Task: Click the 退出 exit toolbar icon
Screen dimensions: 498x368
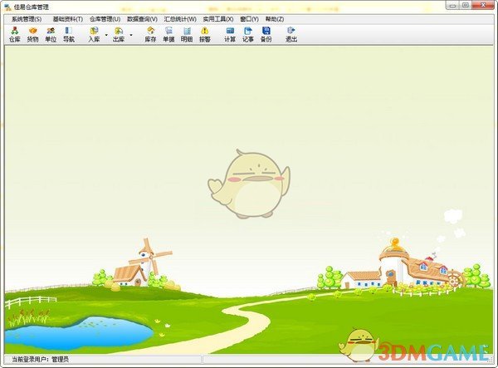Action: [291, 35]
